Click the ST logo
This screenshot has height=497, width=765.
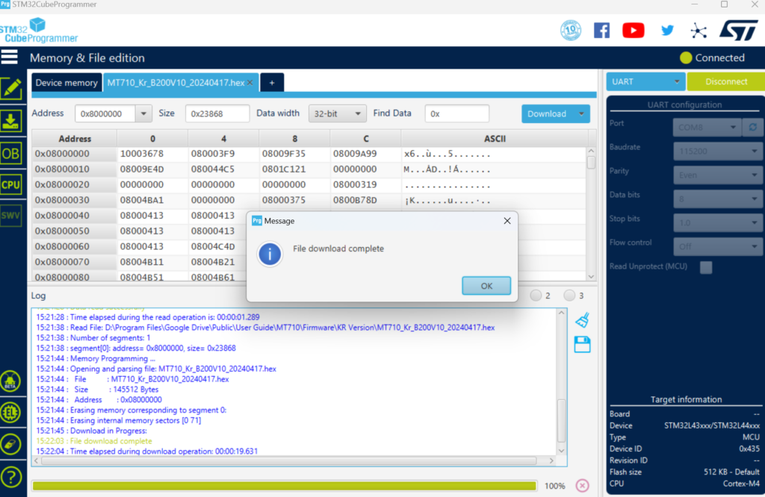[x=739, y=30]
